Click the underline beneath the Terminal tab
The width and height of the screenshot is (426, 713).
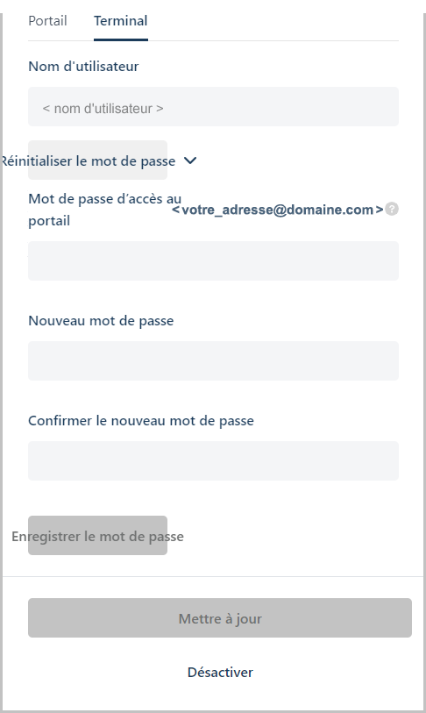[x=120, y=39]
